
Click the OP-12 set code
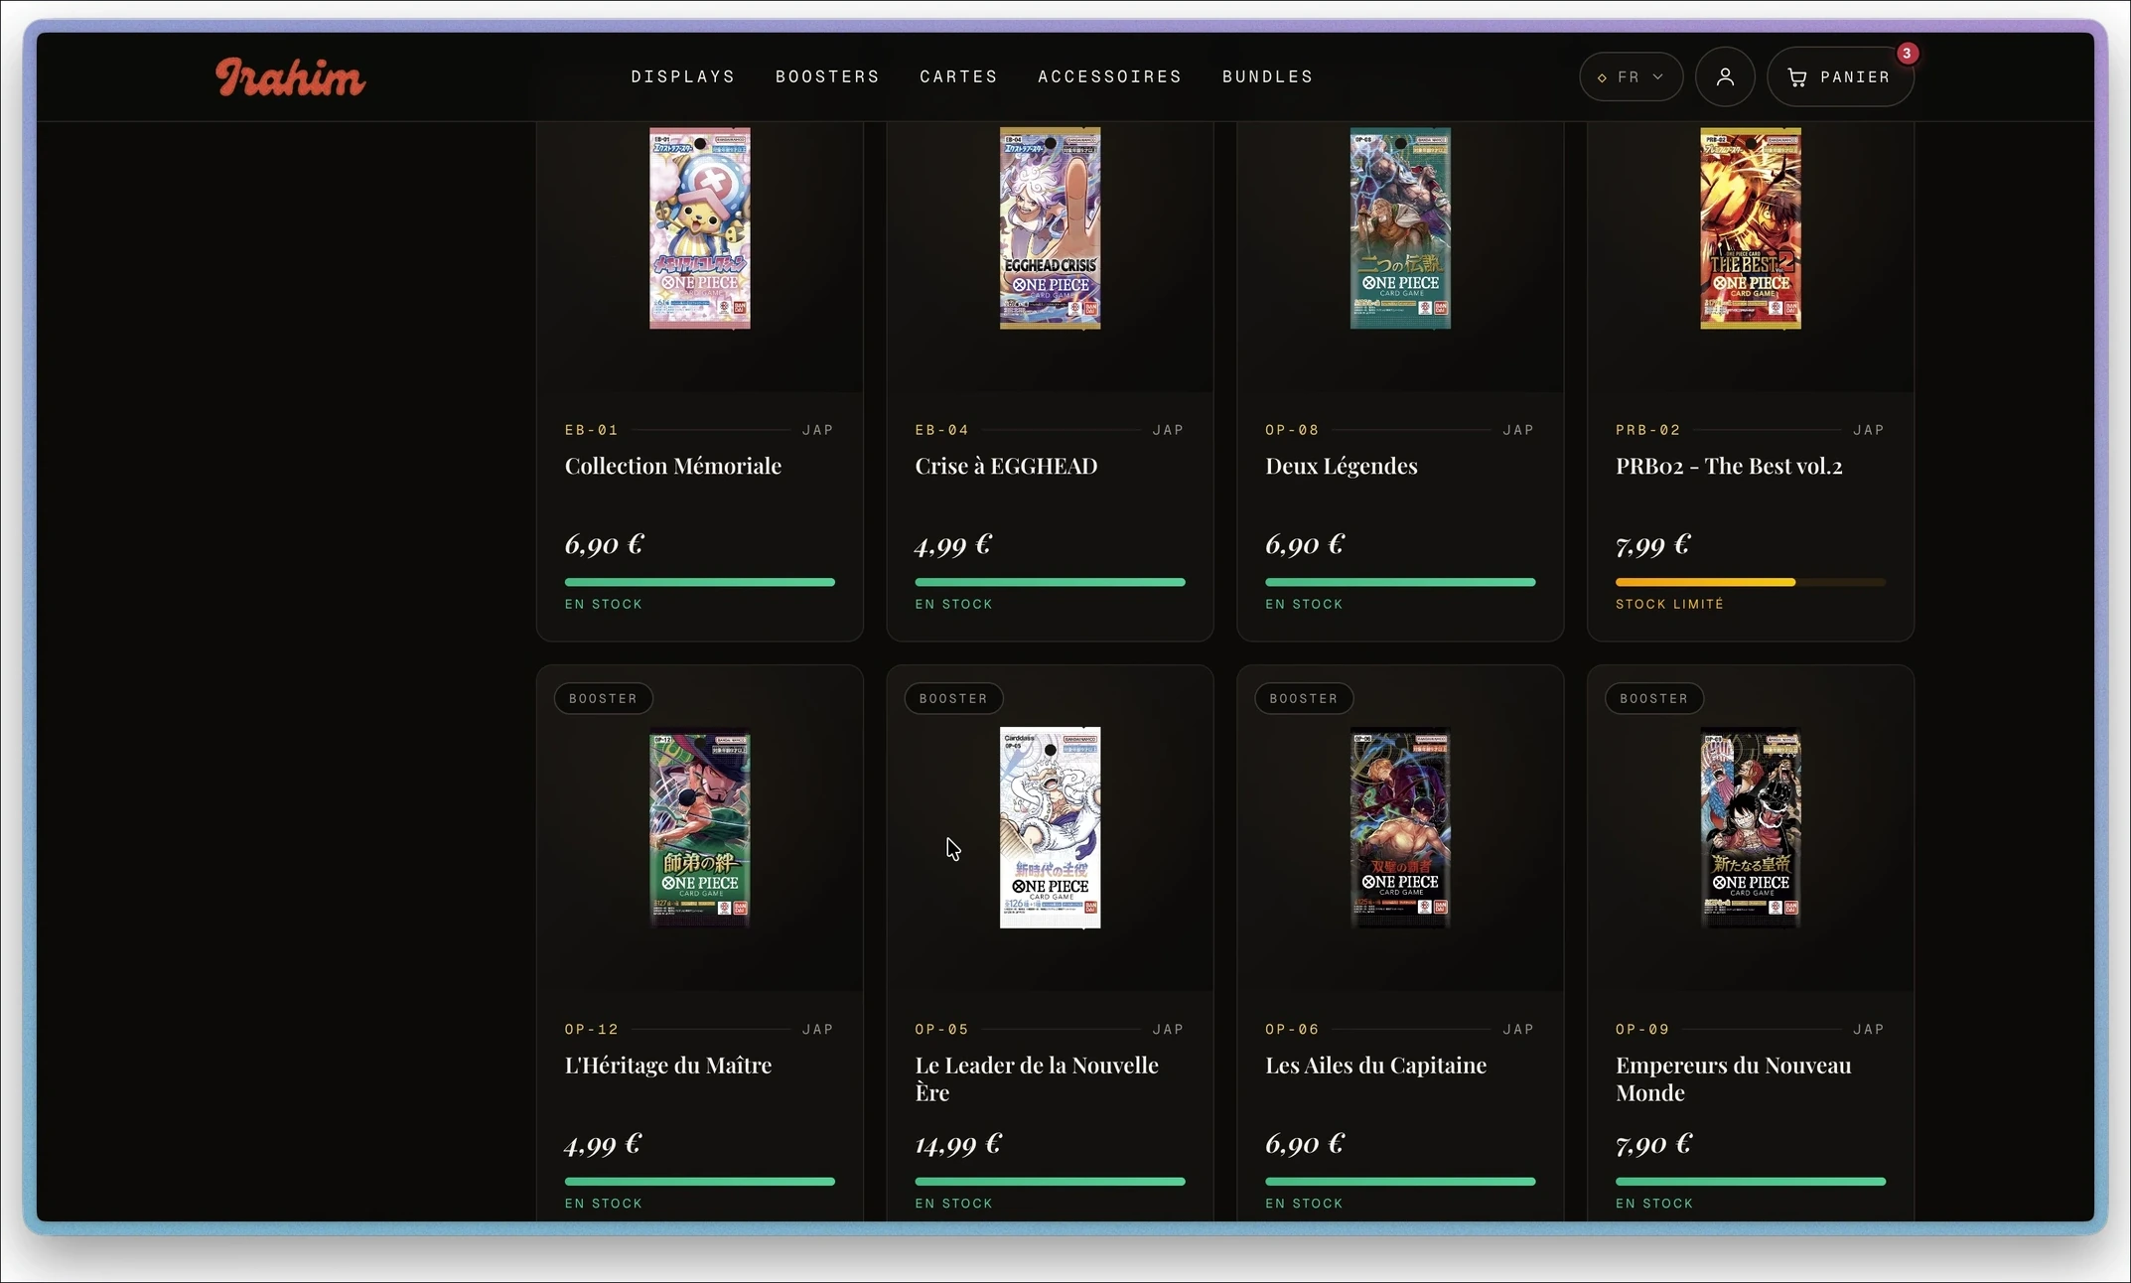[592, 1030]
